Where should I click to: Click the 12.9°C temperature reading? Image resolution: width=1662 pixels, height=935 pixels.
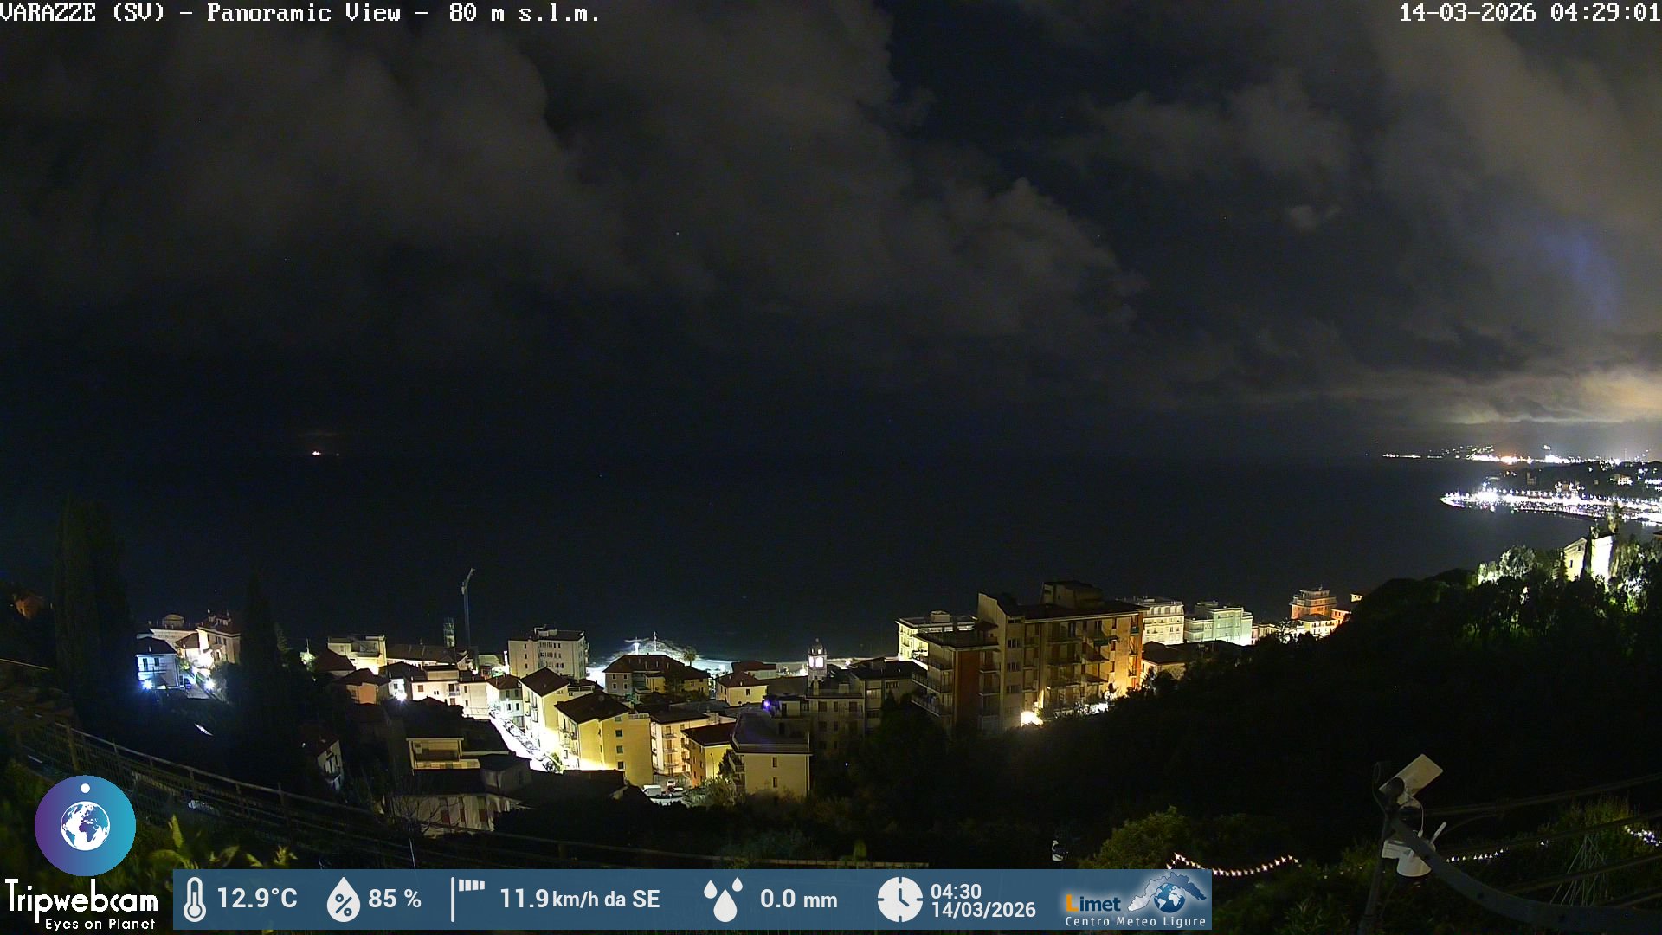click(257, 899)
